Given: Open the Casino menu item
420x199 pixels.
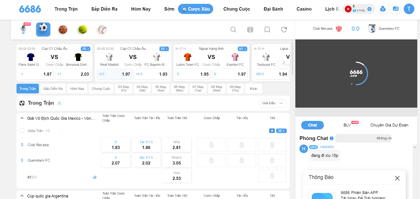Looking at the screenshot, I should (304, 9).
